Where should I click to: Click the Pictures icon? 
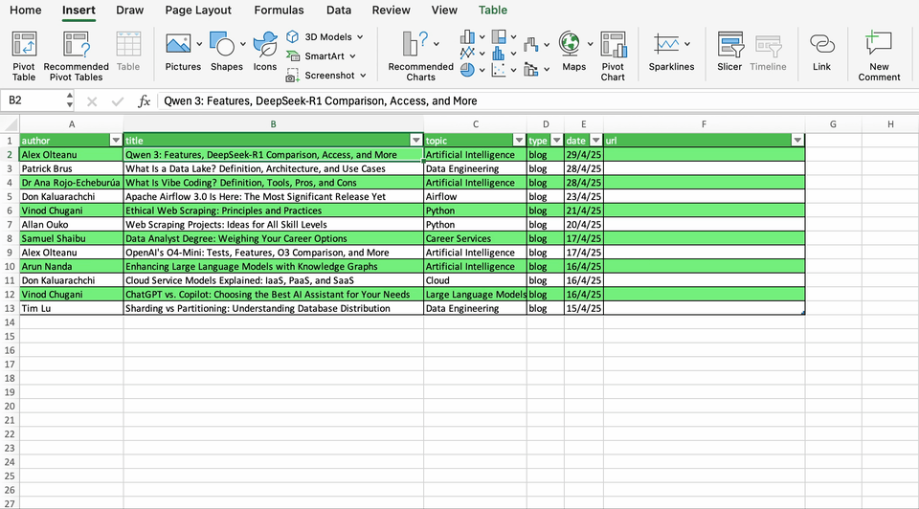tap(178, 45)
